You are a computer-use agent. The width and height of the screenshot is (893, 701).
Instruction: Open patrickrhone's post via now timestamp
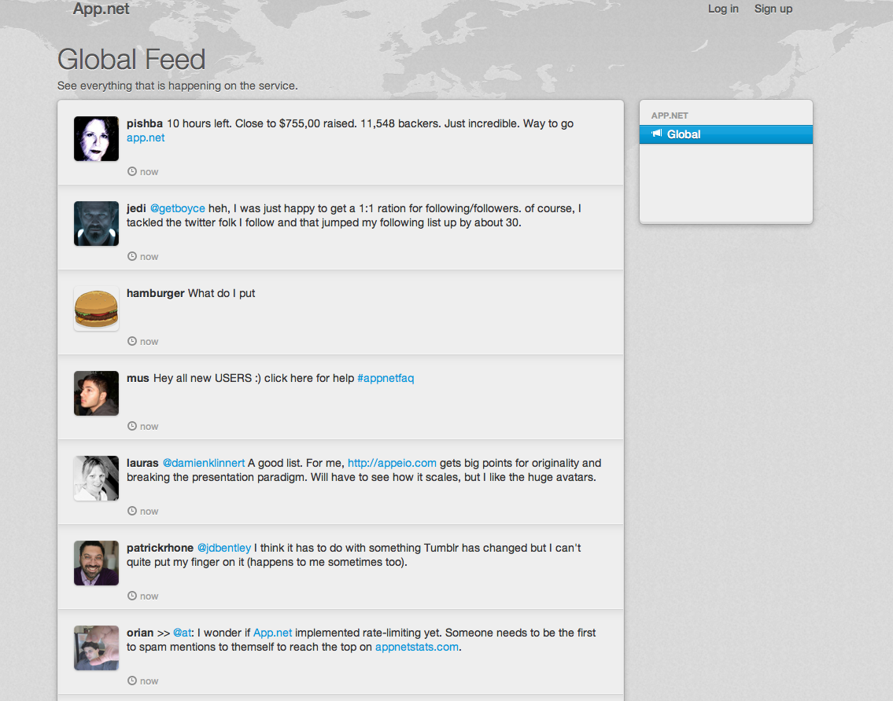coord(149,596)
